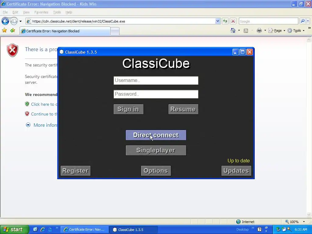Open the Page menu in command bar
The width and height of the screenshot is (312, 234).
tap(277, 31)
